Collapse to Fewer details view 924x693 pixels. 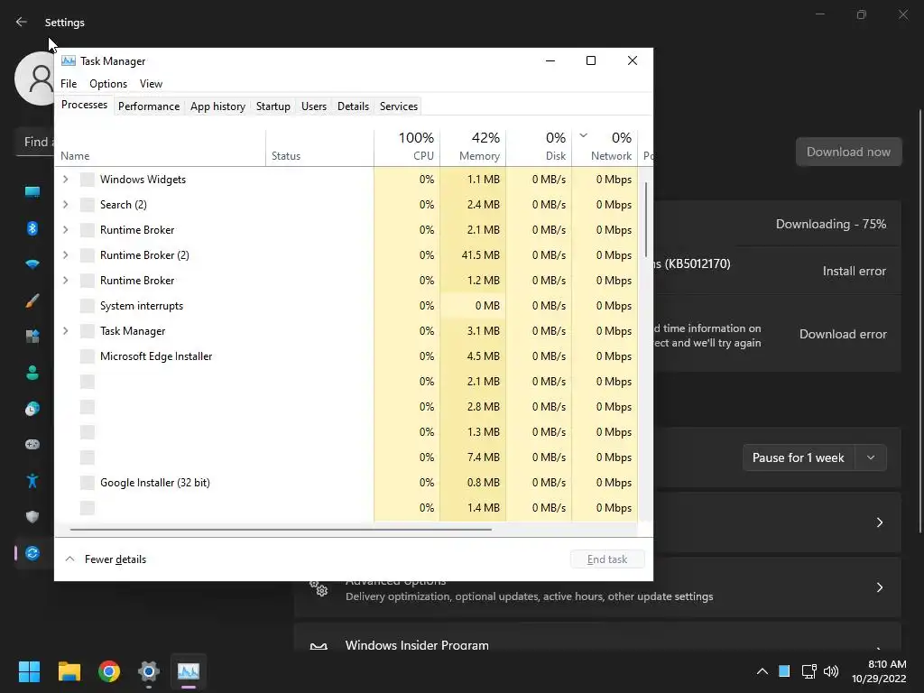(x=106, y=559)
